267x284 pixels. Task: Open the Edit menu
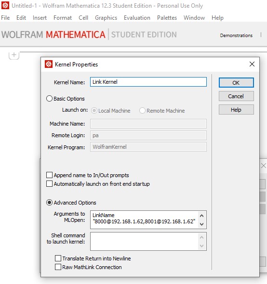[21, 18]
